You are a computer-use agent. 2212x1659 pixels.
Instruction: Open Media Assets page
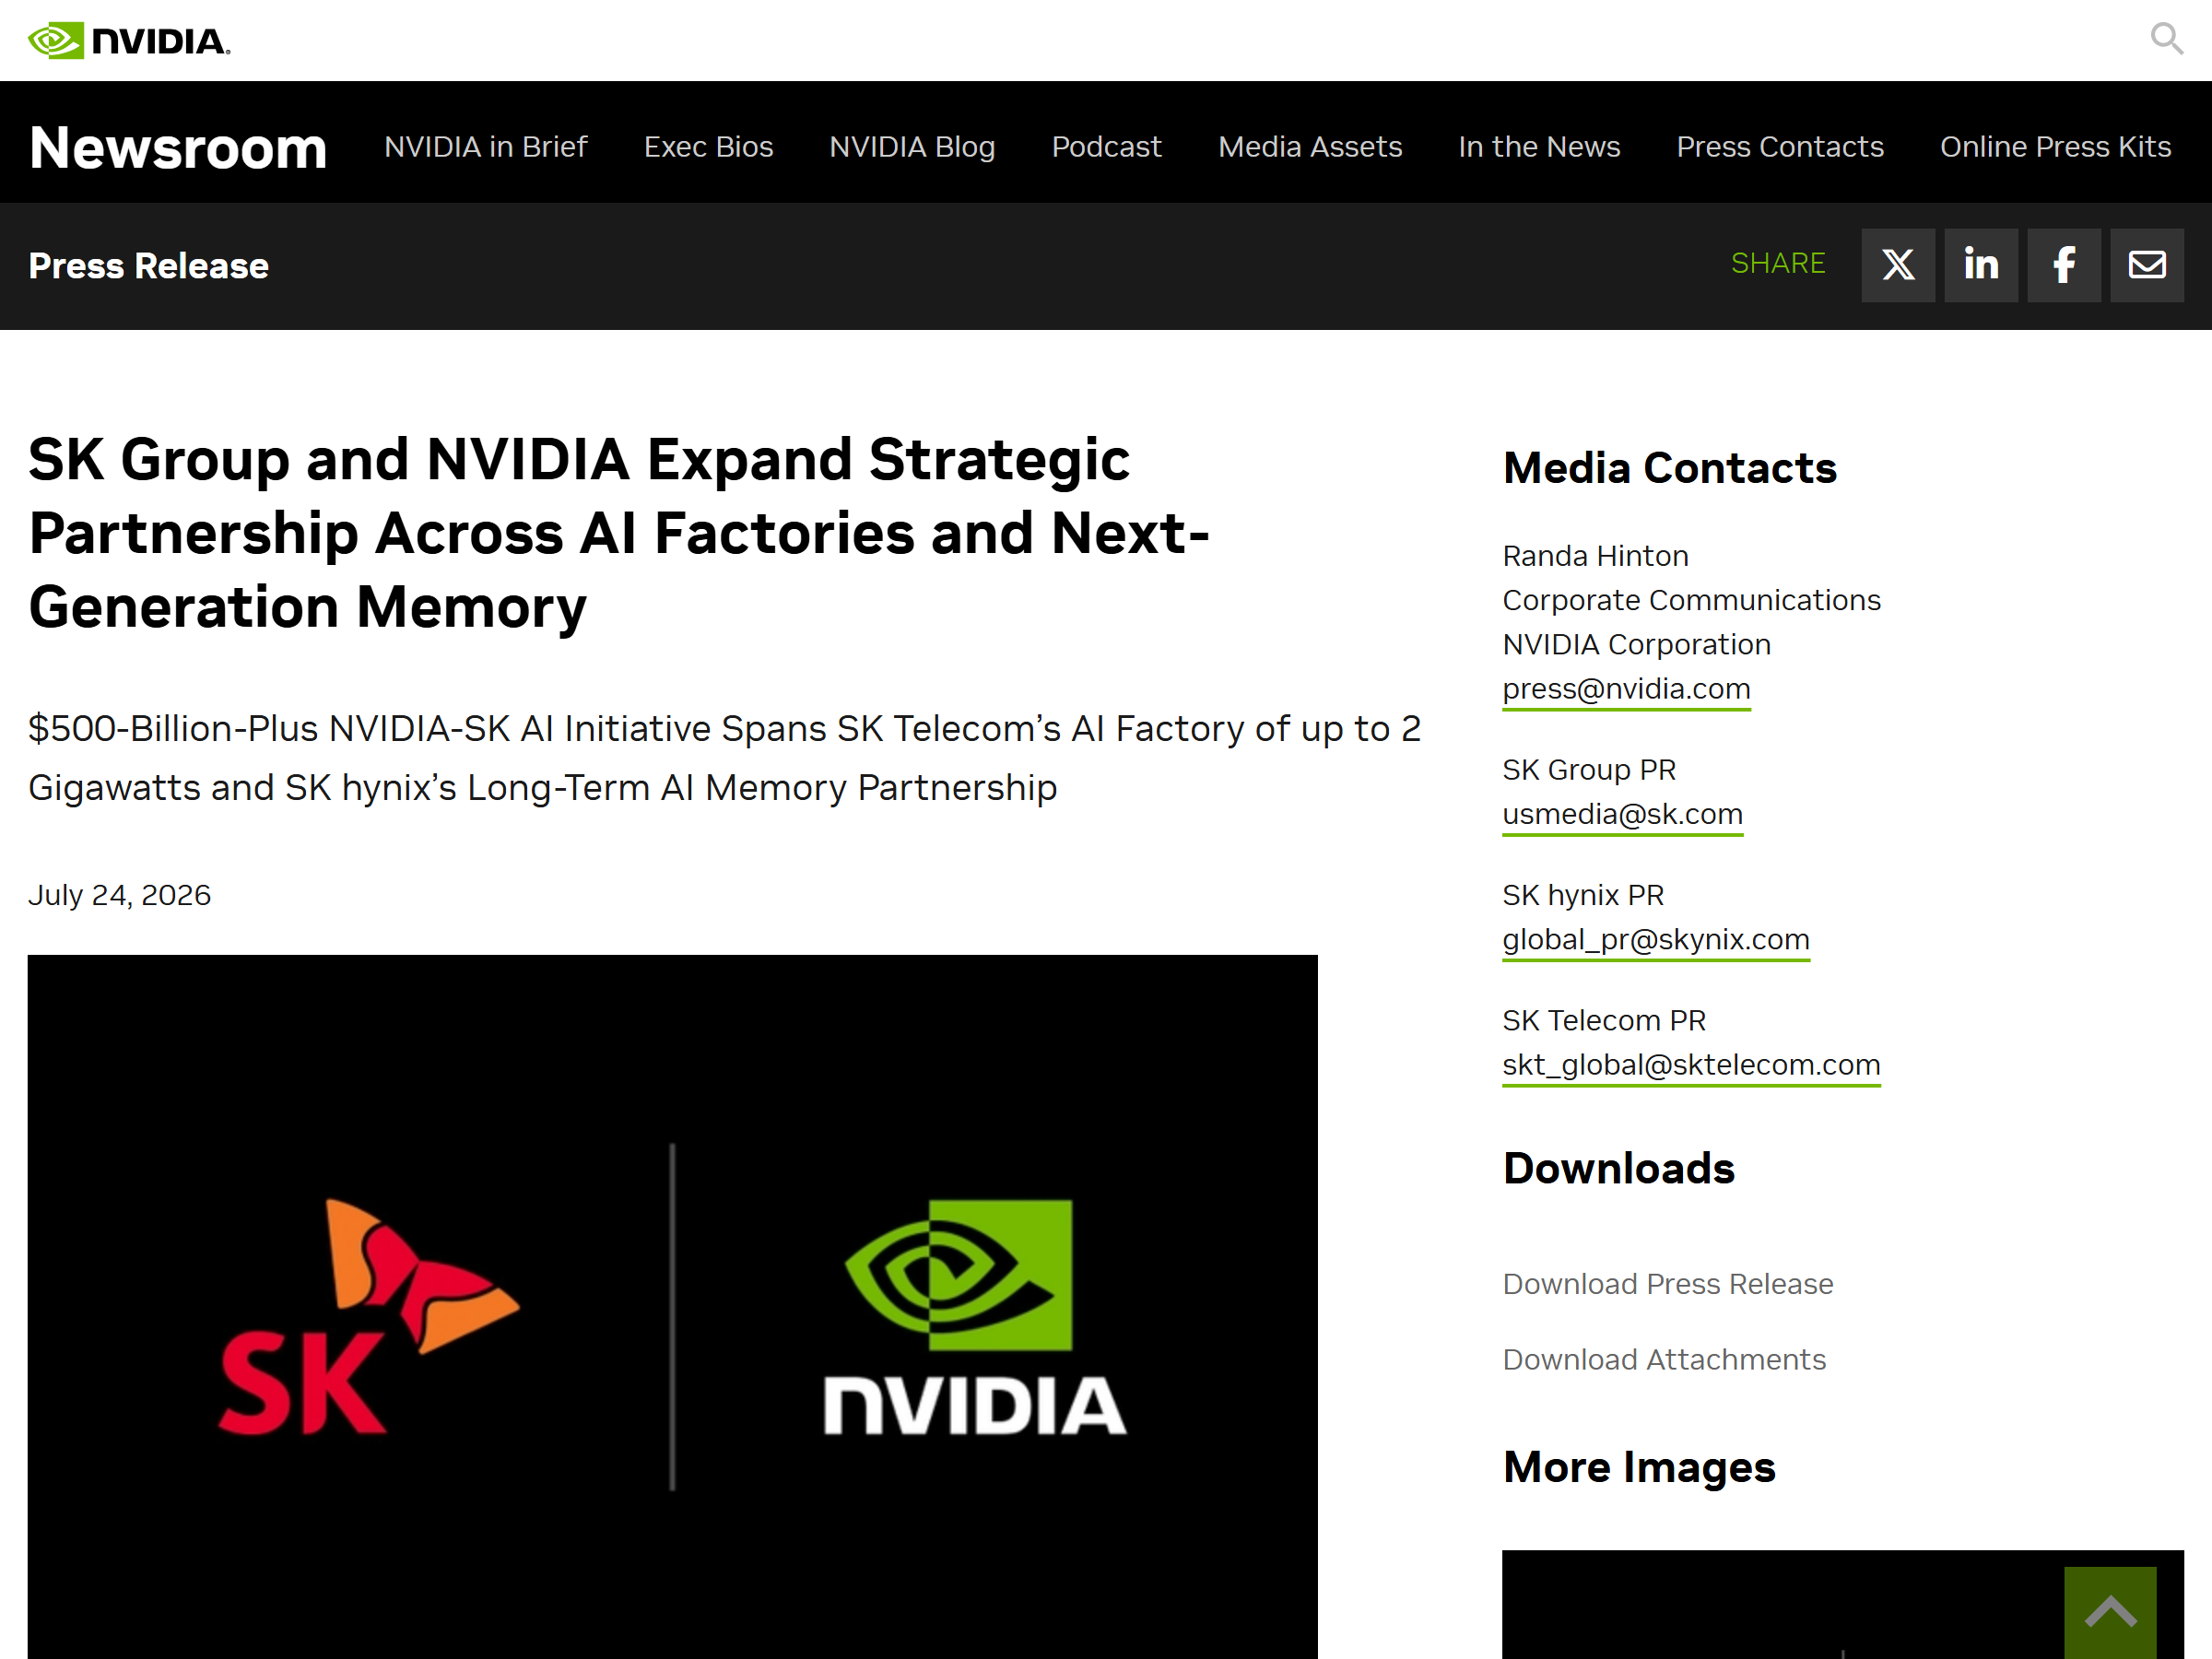[x=1310, y=147]
